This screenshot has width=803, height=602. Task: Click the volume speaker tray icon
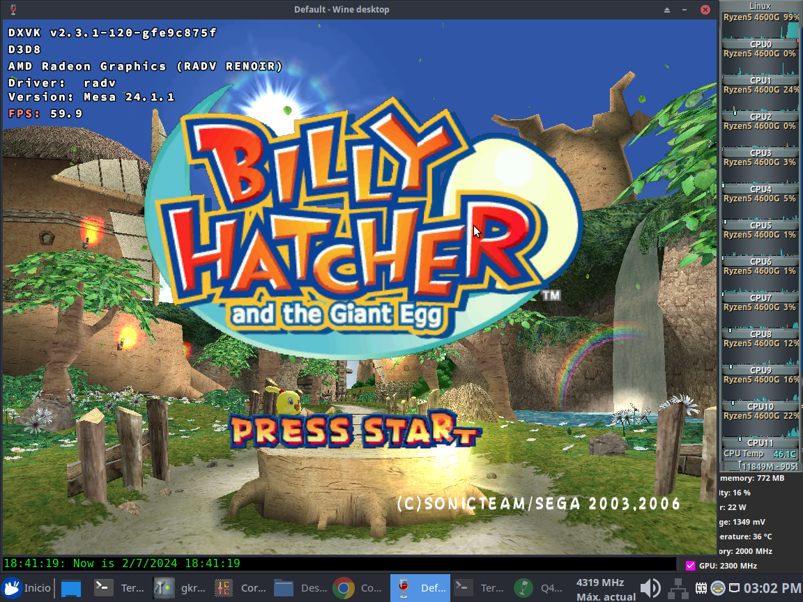tap(649, 588)
